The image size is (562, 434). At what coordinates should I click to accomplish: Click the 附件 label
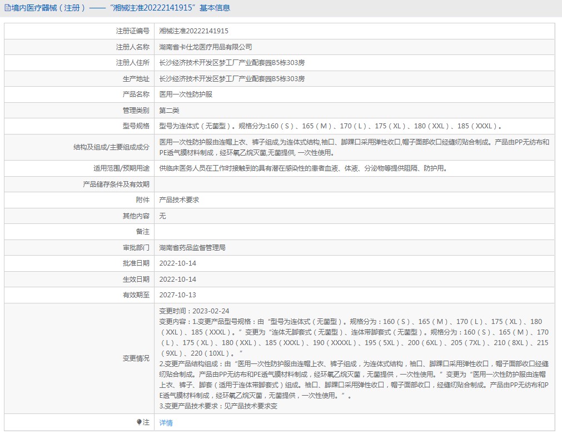(143, 200)
